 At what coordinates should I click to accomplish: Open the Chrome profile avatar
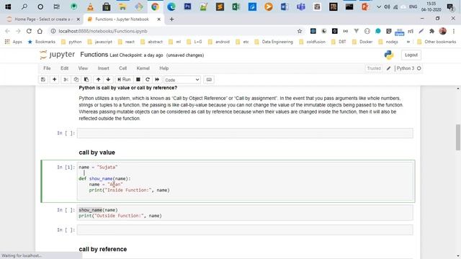coord(443,31)
